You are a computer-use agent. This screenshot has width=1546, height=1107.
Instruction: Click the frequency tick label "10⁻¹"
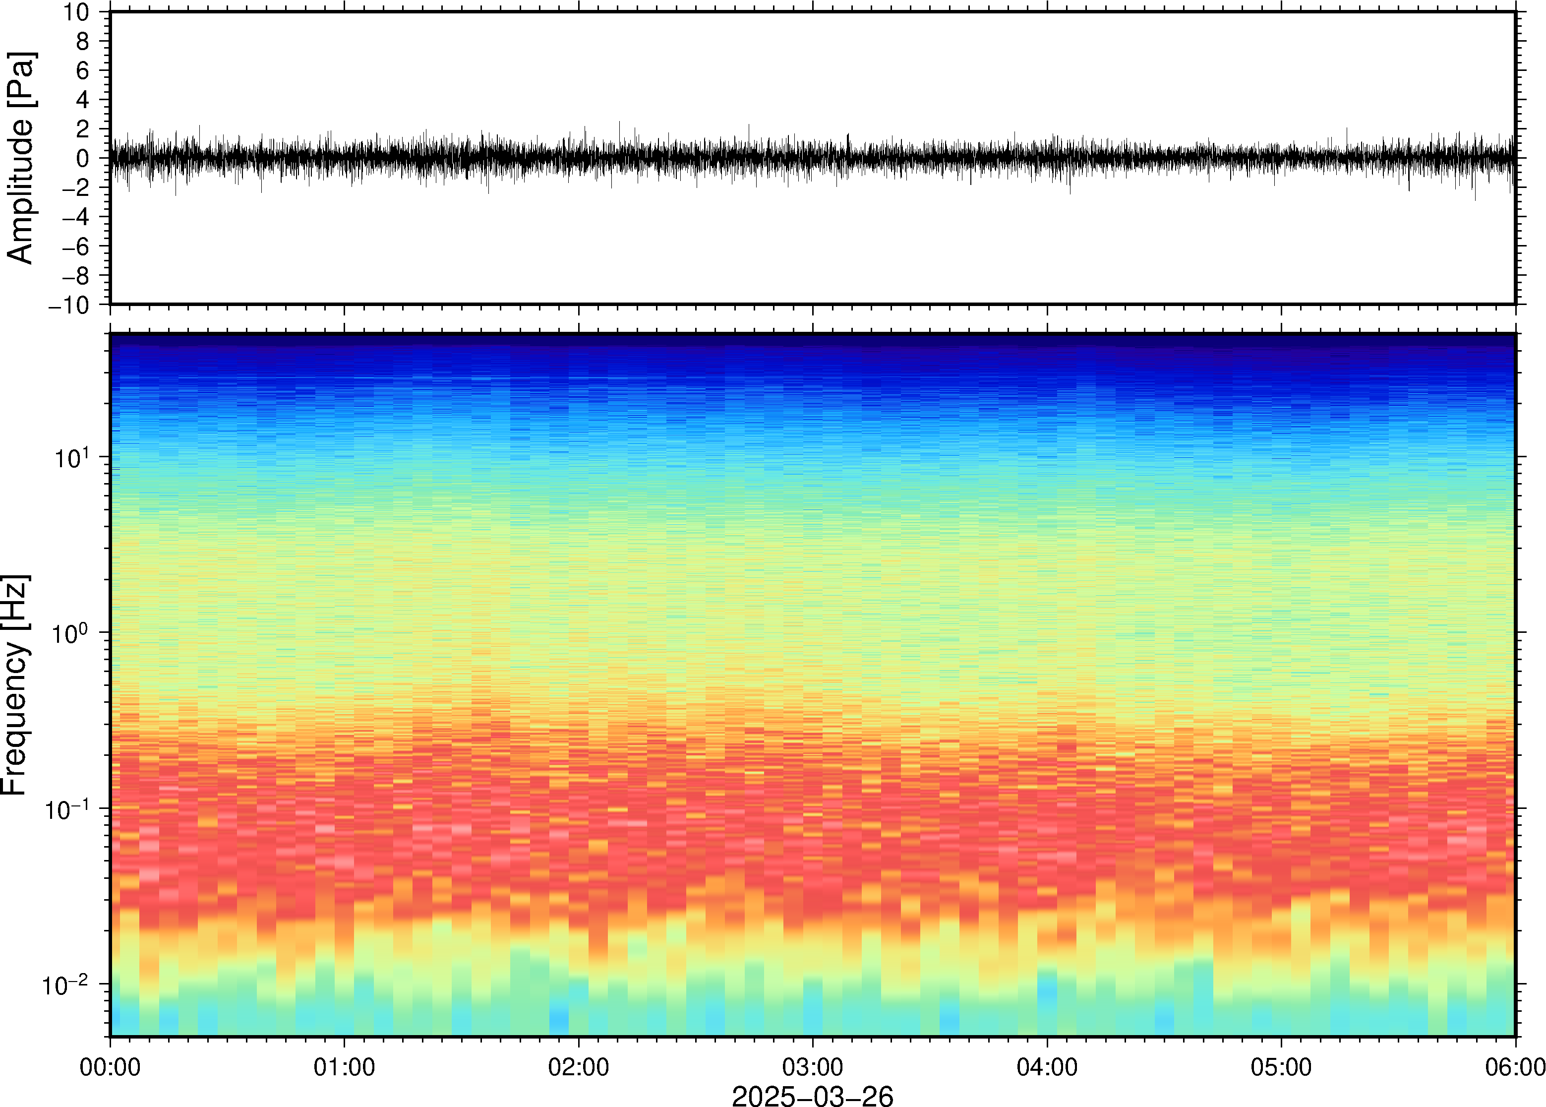coord(66,808)
